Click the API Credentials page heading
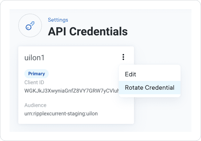 pos(88,32)
